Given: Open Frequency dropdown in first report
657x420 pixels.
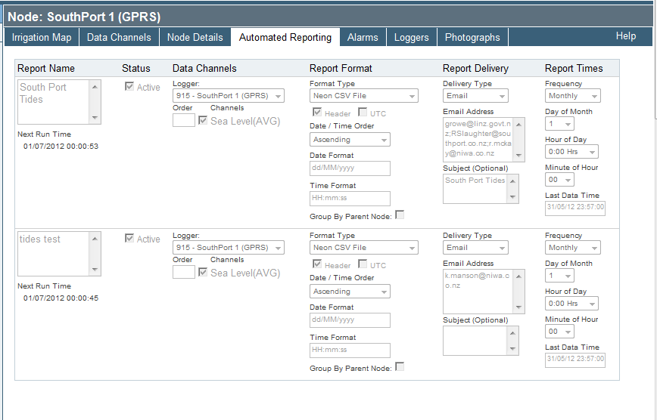Looking at the screenshot, I should click(572, 96).
